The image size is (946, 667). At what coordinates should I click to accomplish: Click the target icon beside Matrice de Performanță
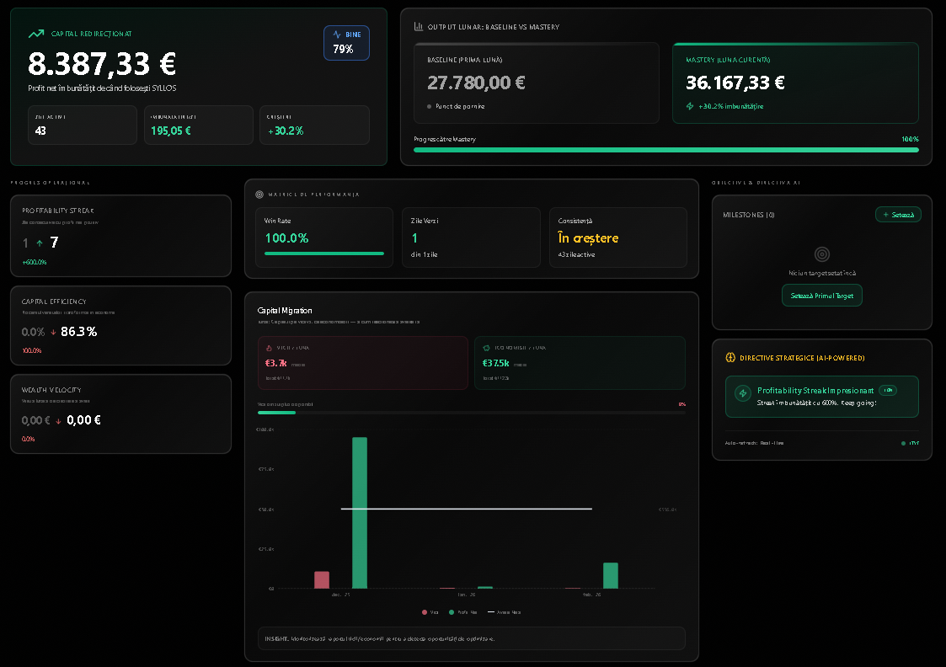259,194
